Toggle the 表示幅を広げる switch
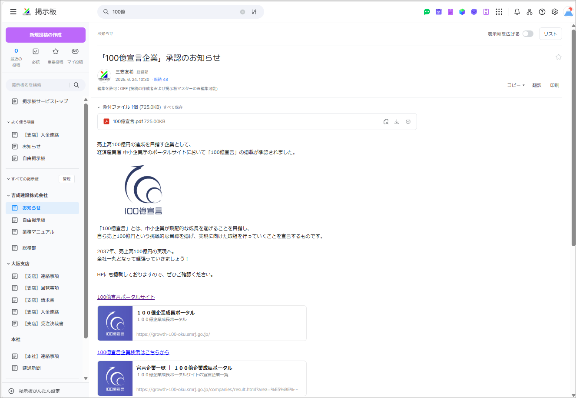 pos(528,34)
